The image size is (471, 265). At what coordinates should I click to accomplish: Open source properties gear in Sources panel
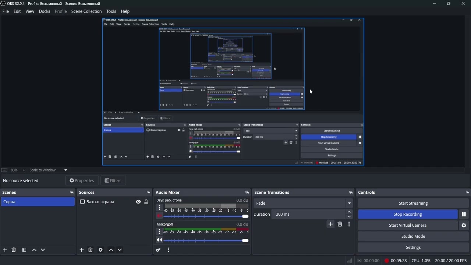tap(101, 250)
